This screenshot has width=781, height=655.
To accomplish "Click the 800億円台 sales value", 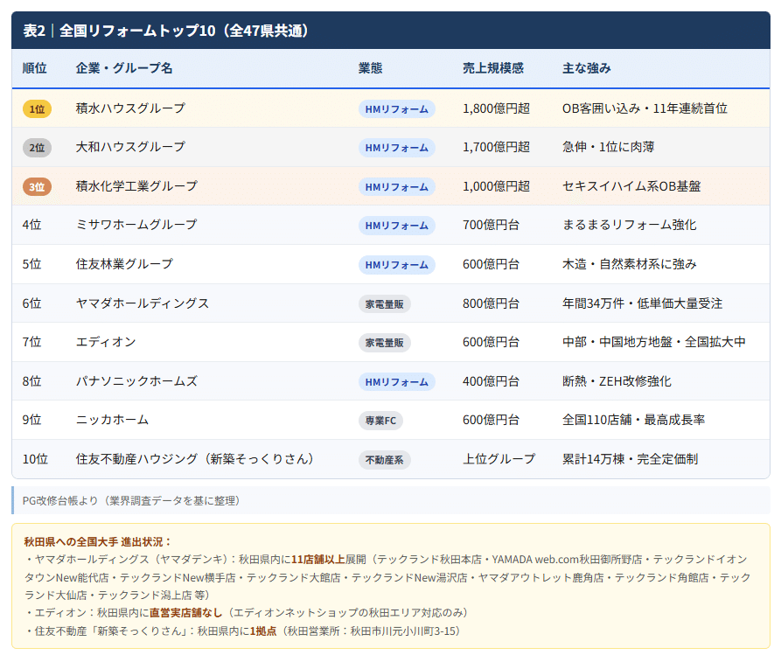I will tap(492, 303).
